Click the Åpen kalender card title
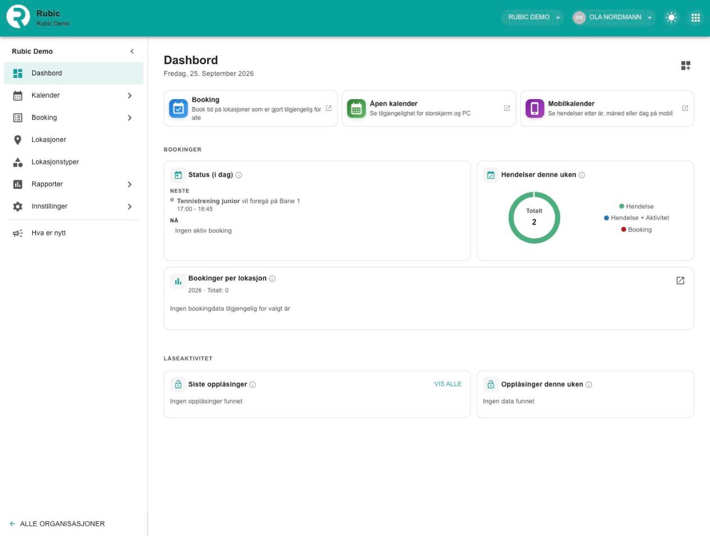Viewport: 710px width, 536px height. [x=394, y=104]
